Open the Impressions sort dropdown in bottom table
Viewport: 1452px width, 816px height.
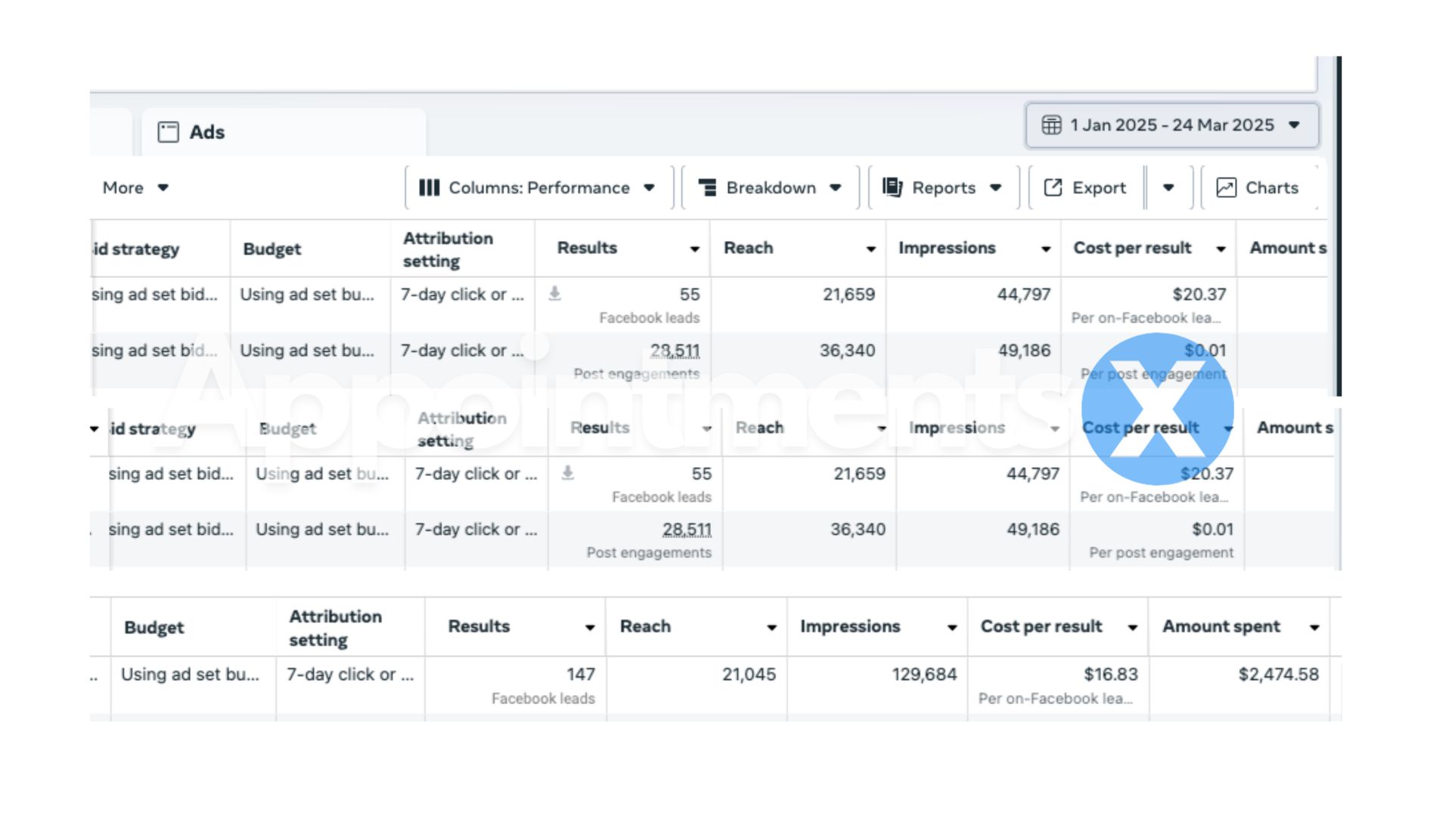click(x=951, y=626)
